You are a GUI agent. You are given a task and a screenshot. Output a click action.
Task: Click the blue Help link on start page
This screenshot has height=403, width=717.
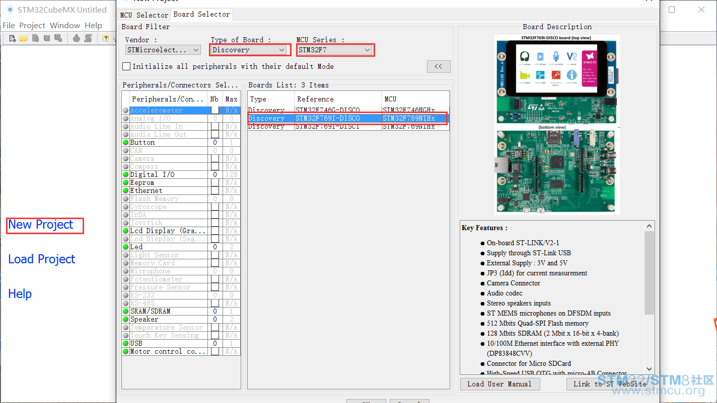(x=20, y=294)
